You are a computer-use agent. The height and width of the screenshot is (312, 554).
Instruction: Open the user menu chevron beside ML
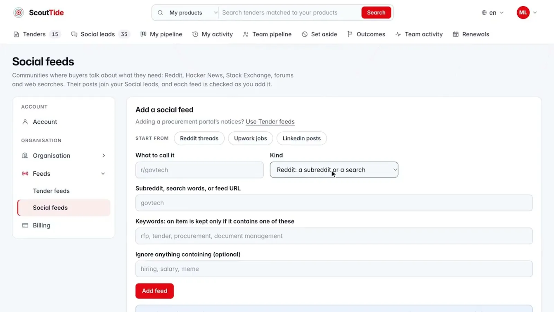tap(535, 12)
